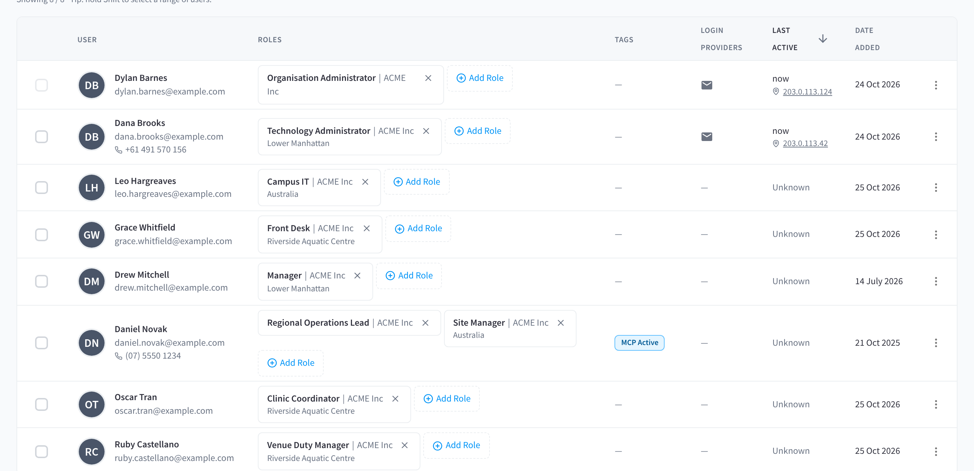Open row actions menu for Dylan Barnes
This screenshot has width=974, height=471.
tap(935, 85)
